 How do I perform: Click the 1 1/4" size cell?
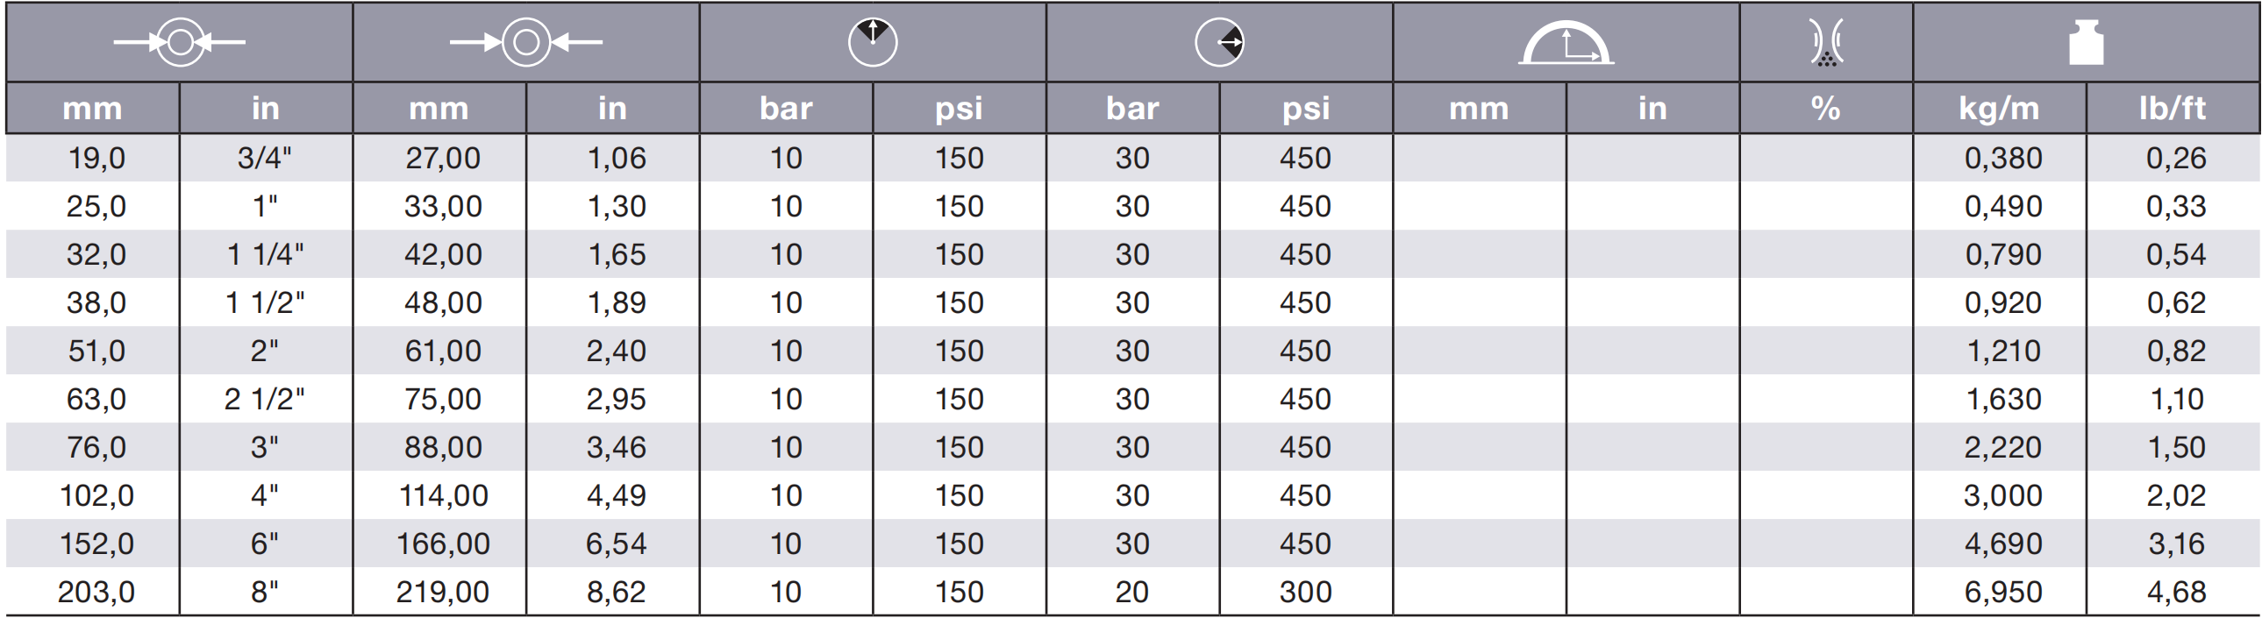(x=266, y=254)
